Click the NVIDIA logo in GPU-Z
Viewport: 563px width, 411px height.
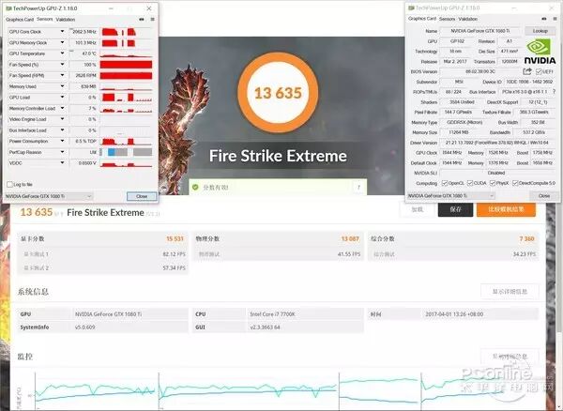(540, 52)
